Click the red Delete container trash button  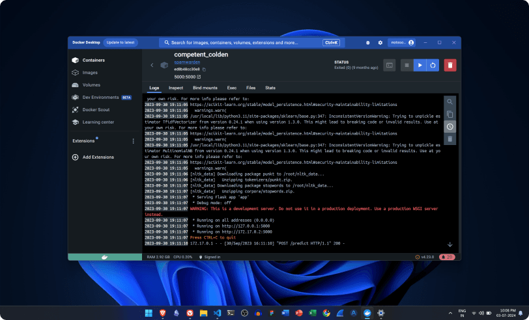click(x=450, y=65)
